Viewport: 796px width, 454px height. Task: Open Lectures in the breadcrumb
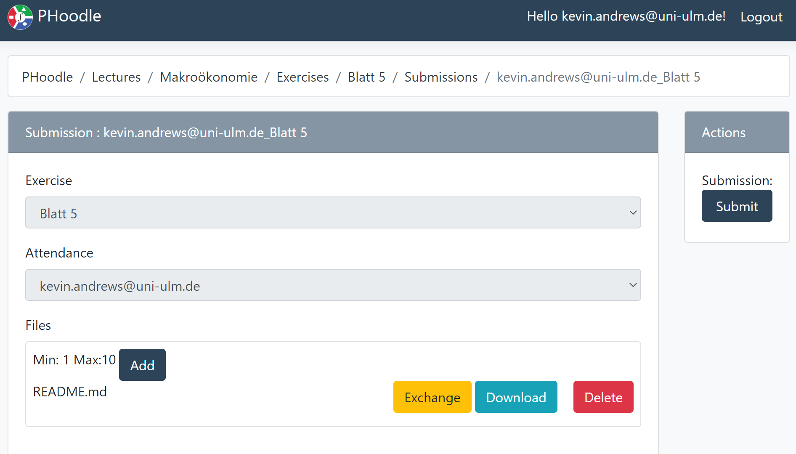(x=117, y=77)
